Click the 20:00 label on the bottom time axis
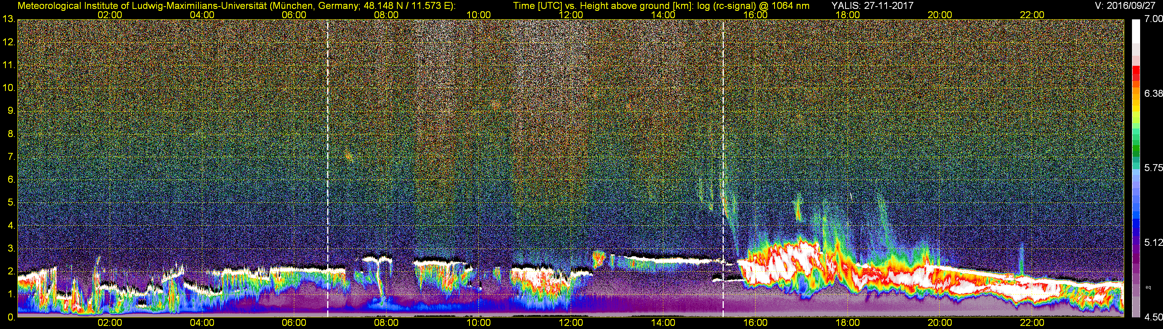The width and height of the screenshot is (1163, 329). pyautogui.click(x=940, y=323)
